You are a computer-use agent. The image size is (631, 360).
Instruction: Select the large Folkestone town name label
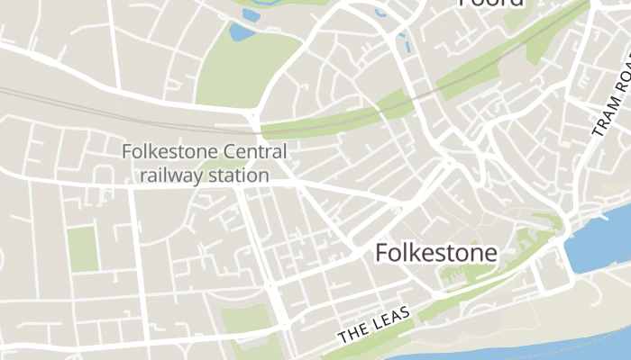[436, 253]
